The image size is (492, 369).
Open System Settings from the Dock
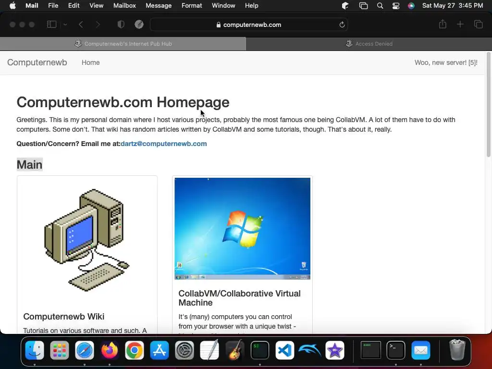point(184,350)
